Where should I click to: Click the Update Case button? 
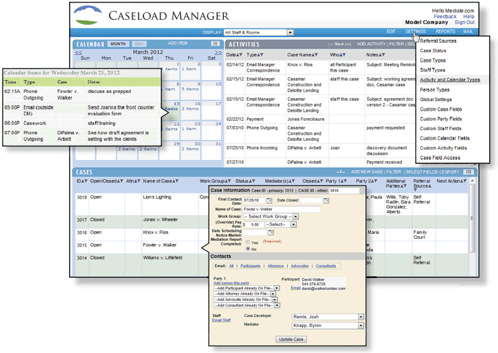(x=290, y=339)
